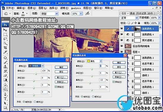Image resolution: width=163 pixels, height=112 pixels.
Task: Click 载入(L)... in the 中性色 dialog
Action: [x=61, y=77]
